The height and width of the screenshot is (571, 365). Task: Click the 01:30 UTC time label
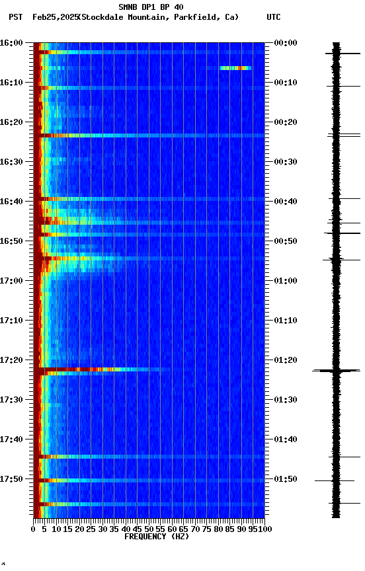tap(286, 400)
